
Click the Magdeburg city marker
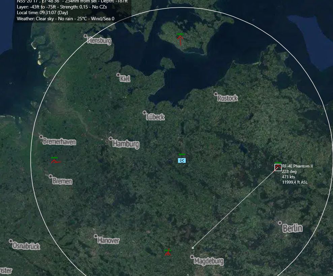point(192,257)
